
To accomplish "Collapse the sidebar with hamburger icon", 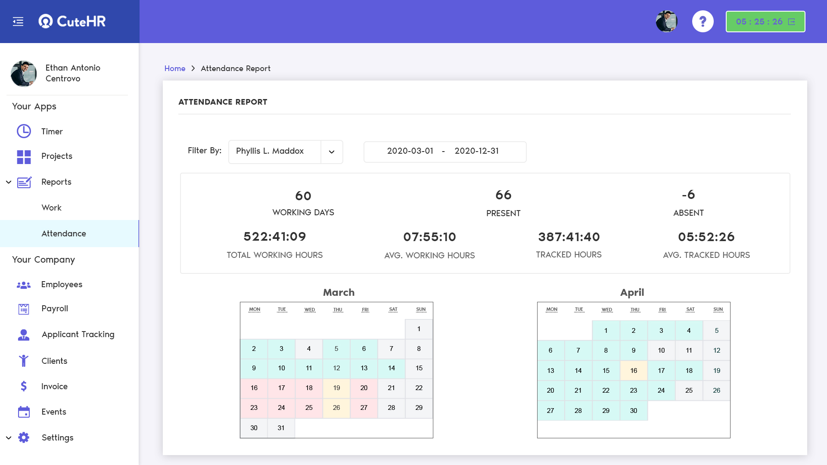I will click(18, 22).
